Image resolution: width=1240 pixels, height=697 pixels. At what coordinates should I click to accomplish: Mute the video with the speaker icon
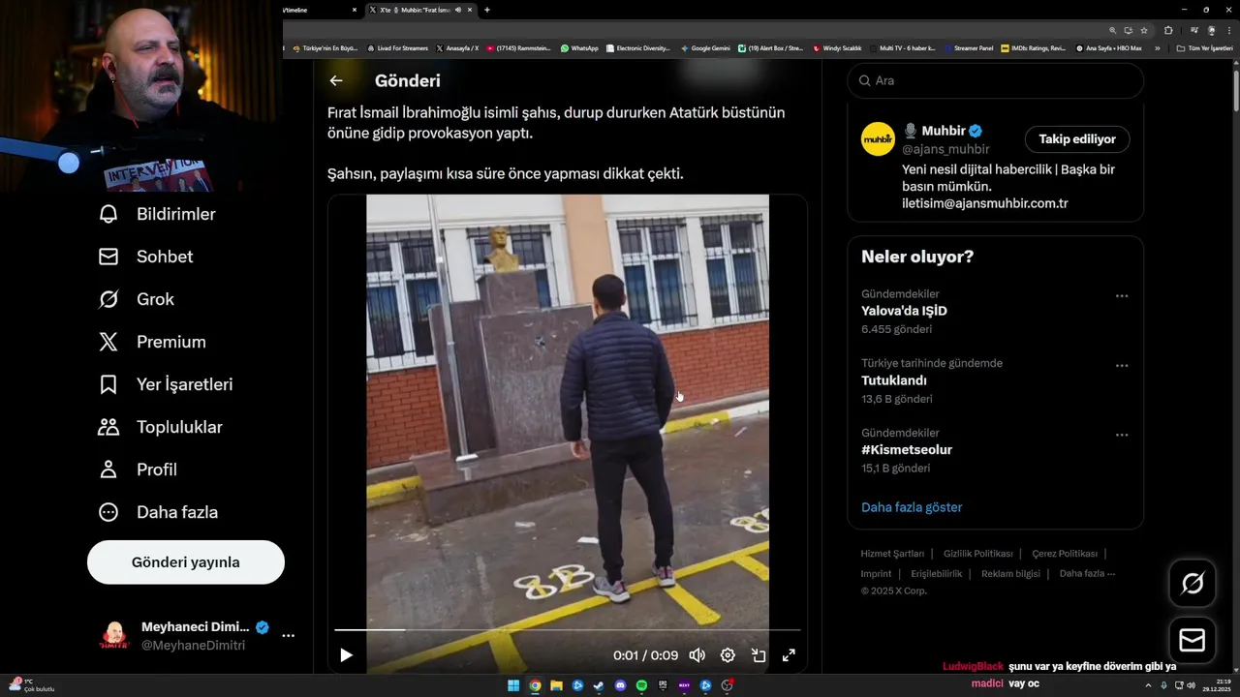coord(697,655)
